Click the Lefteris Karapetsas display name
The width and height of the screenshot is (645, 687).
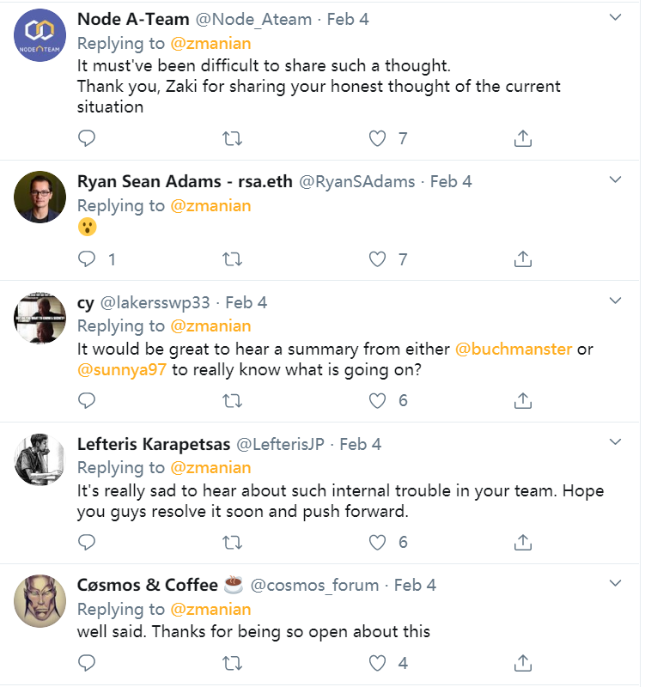click(x=153, y=444)
